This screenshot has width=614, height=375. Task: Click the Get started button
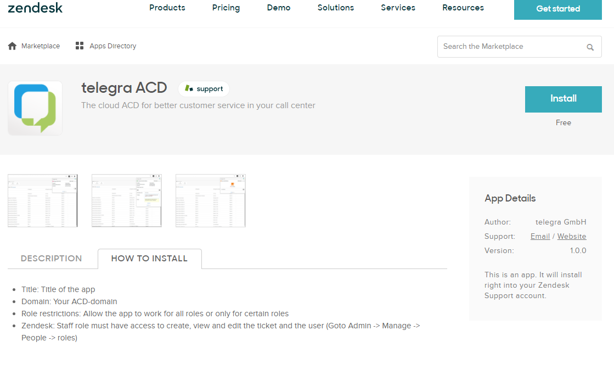557,9
